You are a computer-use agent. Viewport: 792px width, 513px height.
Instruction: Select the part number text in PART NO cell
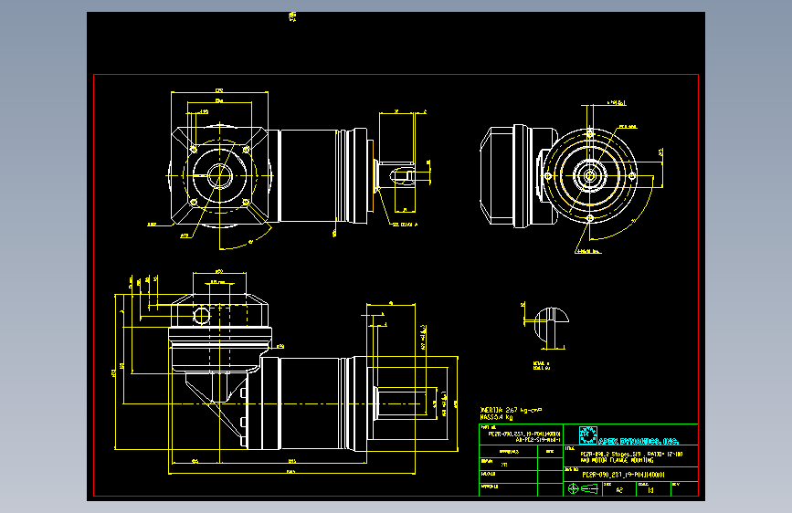coord(524,436)
